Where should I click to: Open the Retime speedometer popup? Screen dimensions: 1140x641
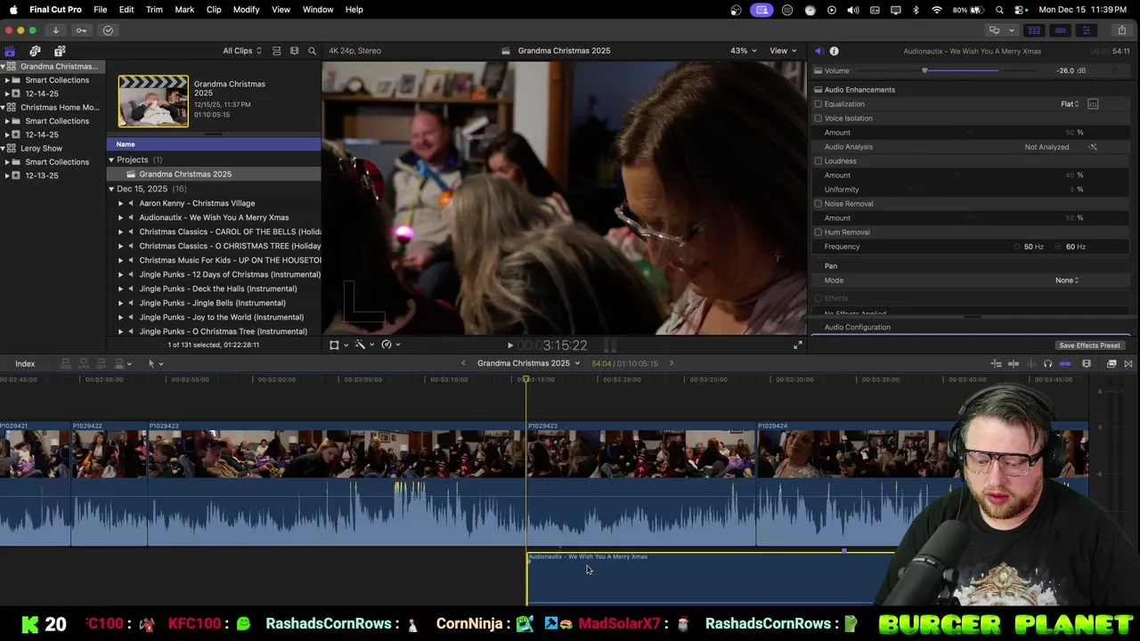(x=391, y=345)
